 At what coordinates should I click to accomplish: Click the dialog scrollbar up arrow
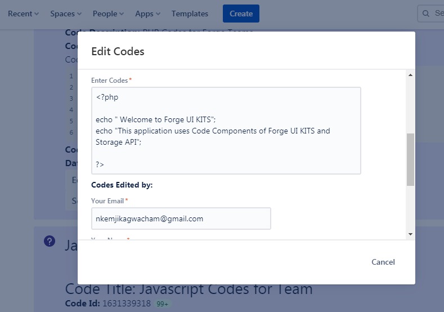click(410, 75)
